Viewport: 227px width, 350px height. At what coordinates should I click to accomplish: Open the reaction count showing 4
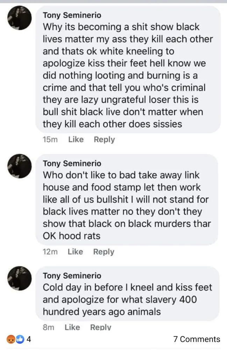[x=29, y=339]
